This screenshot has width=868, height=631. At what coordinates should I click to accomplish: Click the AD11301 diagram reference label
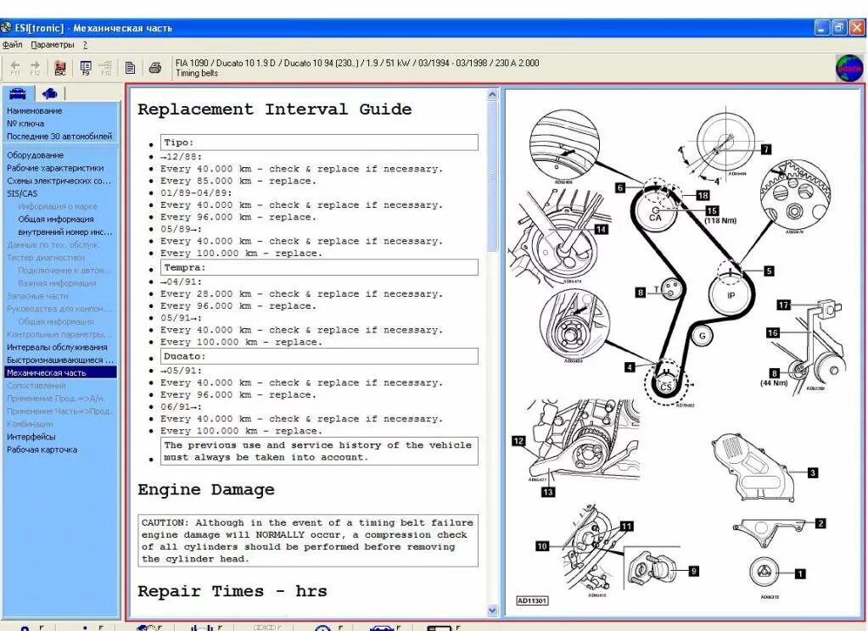point(532,600)
